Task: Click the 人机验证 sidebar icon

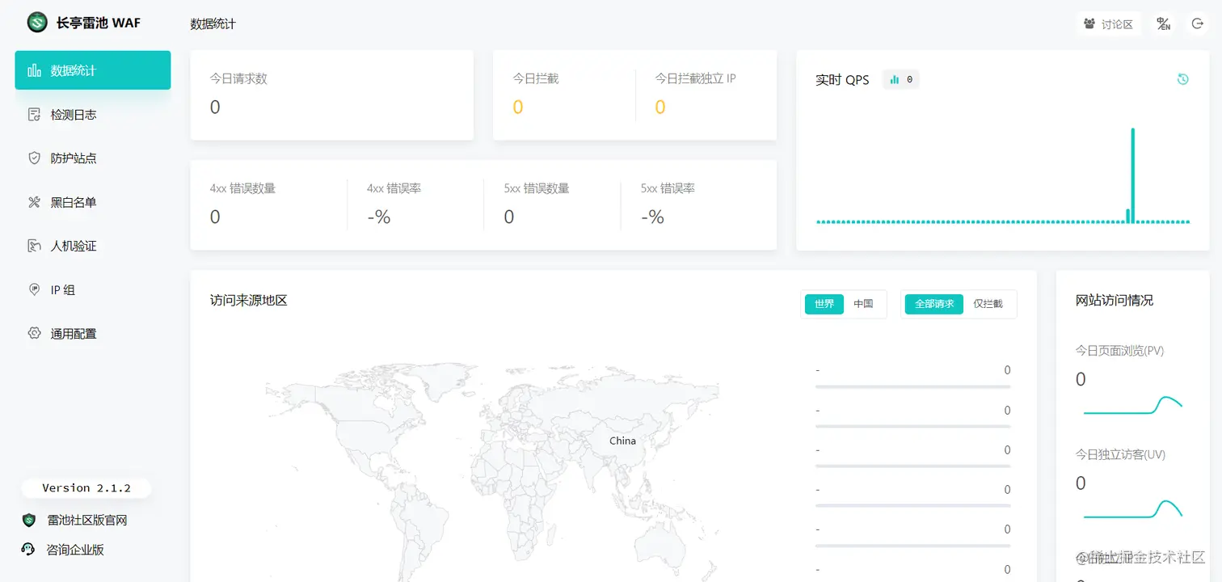Action: (x=34, y=246)
